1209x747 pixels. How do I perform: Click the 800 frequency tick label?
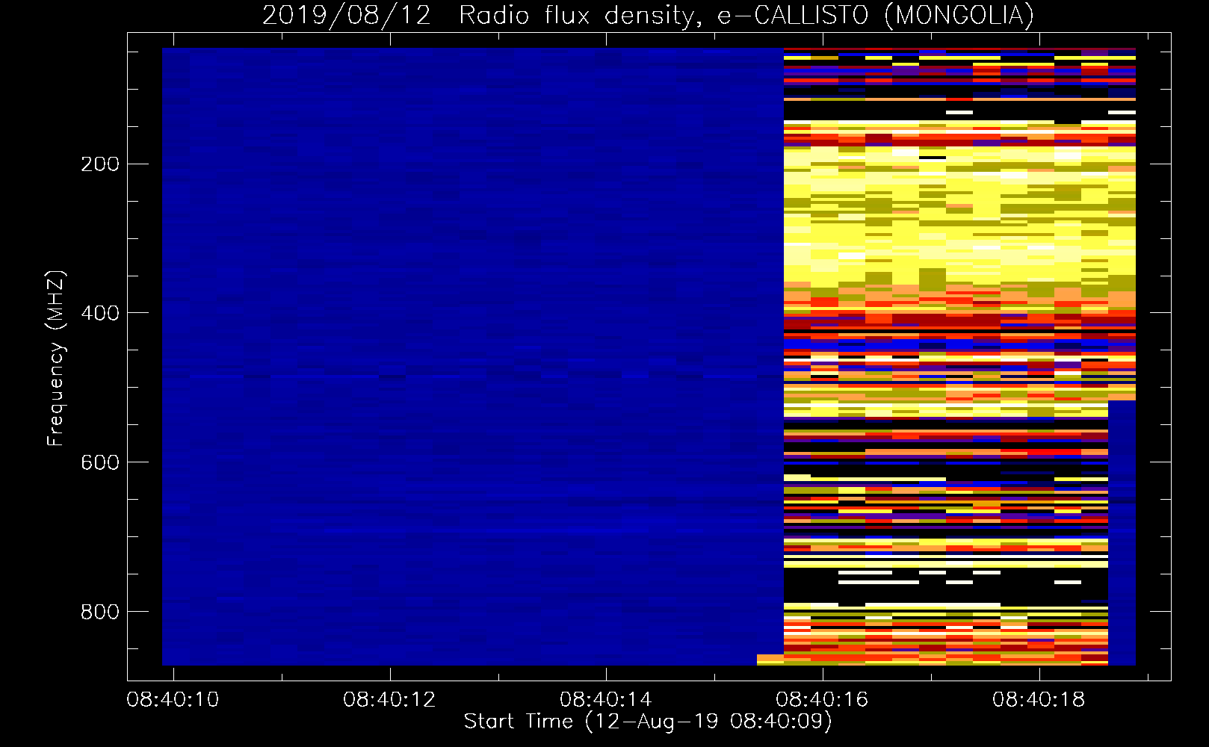coord(100,612)
